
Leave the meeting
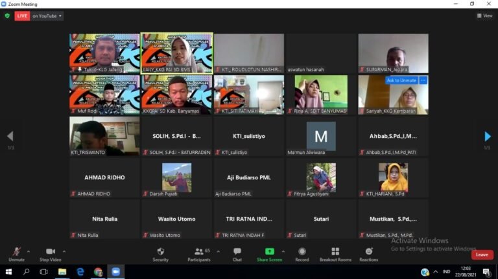coord(482,254)
